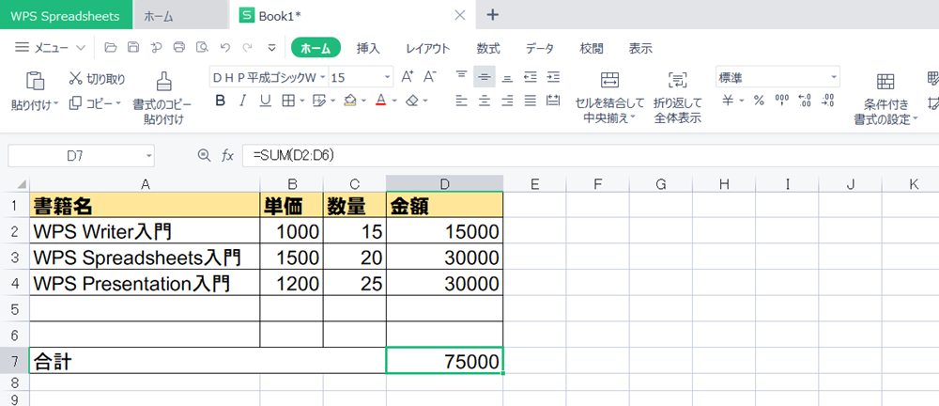939x406 pixels.
Task: Switch to the ホーム document tab
Action: click(181, 16)
